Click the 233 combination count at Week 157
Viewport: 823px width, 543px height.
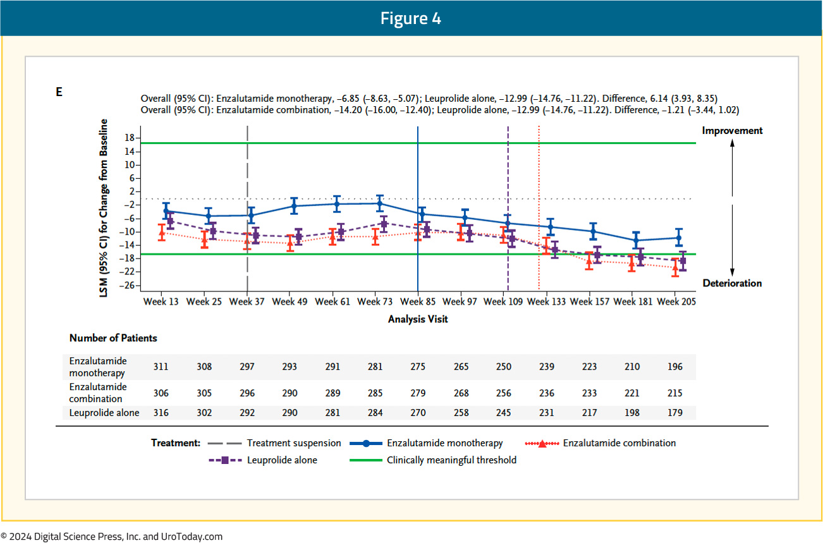(589, 393)
